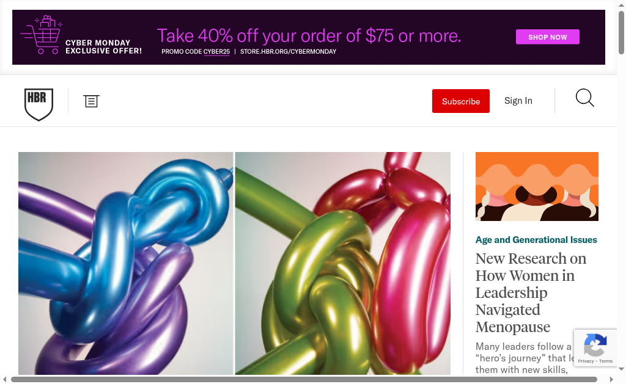This screenshot has width=626, height=384.
Task: Click the shopping cart icon in the banner
Action: (x=42, y=35)
